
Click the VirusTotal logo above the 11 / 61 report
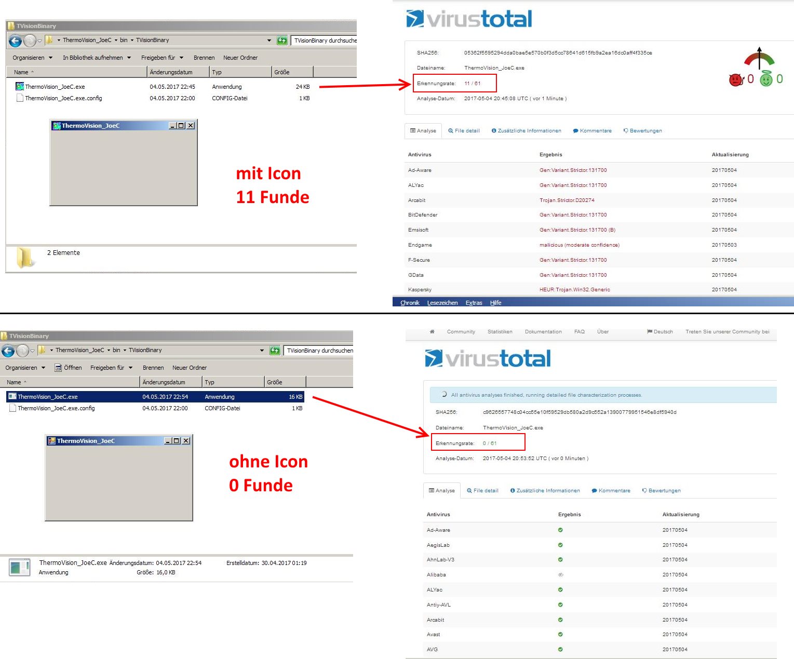[469, 19]
